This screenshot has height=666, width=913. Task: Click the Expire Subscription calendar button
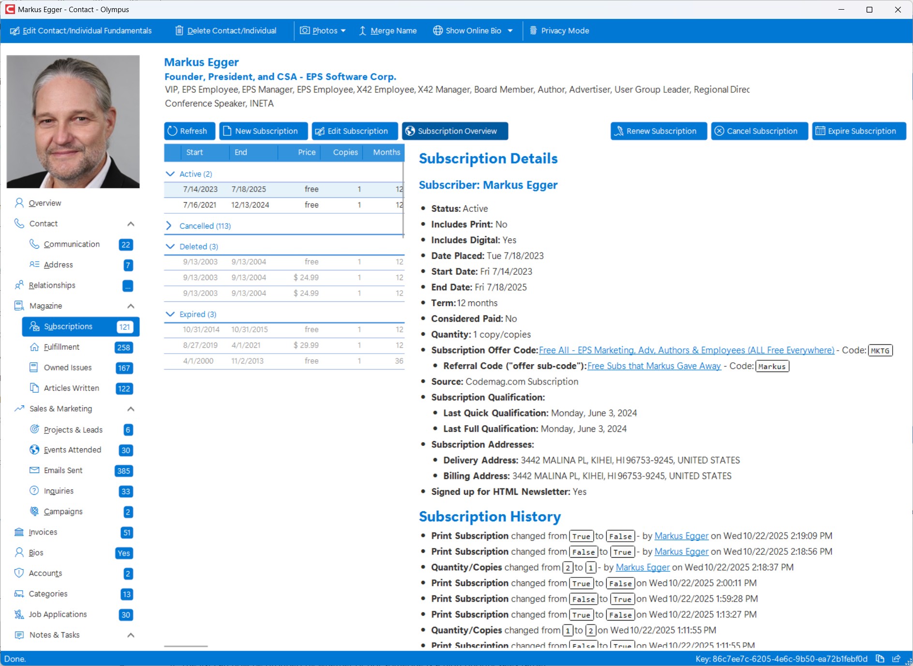[x=858, y=131]
